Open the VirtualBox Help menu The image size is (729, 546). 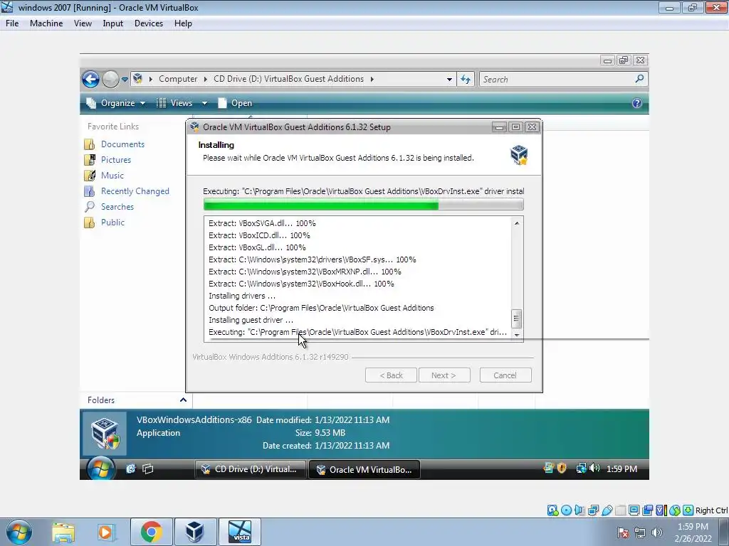coord(183,23)
